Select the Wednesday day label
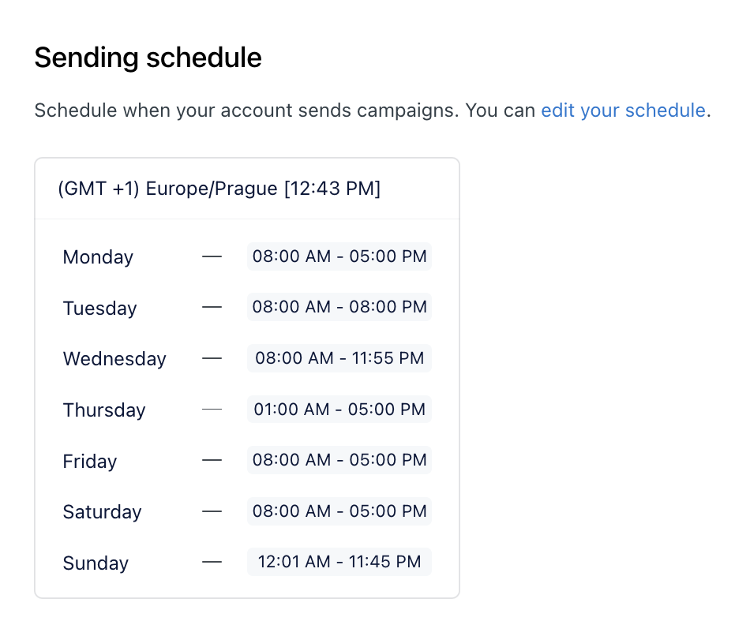This screenshot has height=636, width=750. pyautogui.click(x=114, y=359)
